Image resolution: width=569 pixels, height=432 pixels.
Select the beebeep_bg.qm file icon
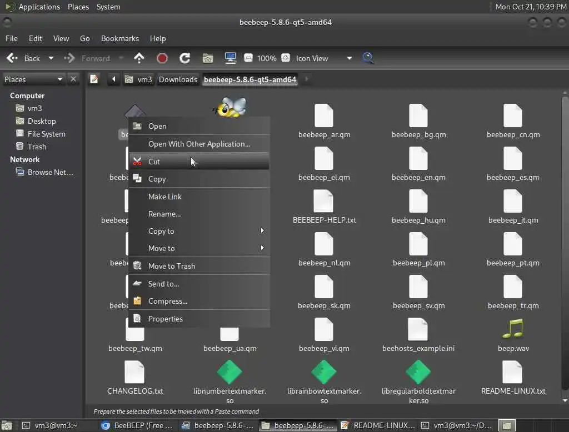pyautogui.click(x=418, y=115)
